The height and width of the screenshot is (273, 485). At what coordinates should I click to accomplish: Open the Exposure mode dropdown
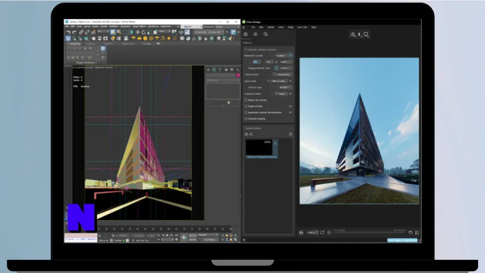coord(281,94)
